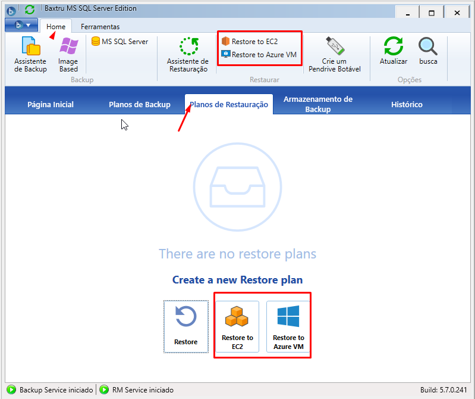Maximize the Baxtru window
475x399 pixels.
(432, 13)
